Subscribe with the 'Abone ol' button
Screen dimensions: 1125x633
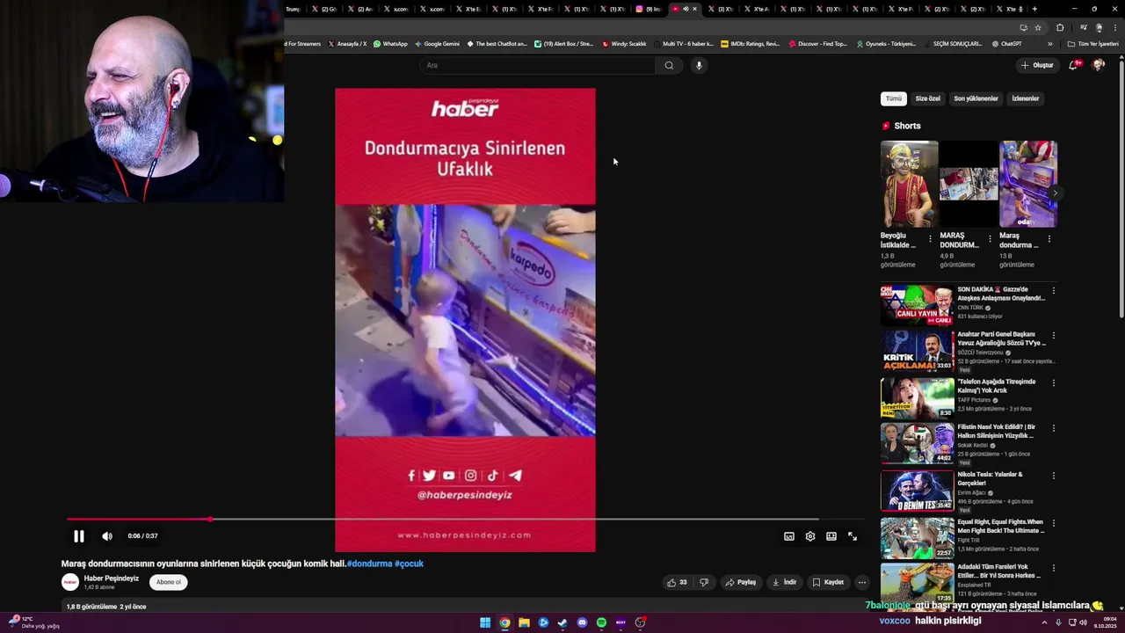pyautogui.click(x=168, y=582)
